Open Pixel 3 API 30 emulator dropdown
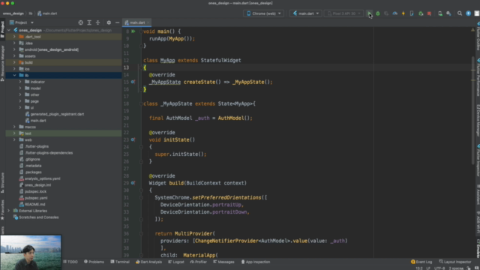Image resolution: width=480 pixels, height=270 pixels. click(343, 13)
